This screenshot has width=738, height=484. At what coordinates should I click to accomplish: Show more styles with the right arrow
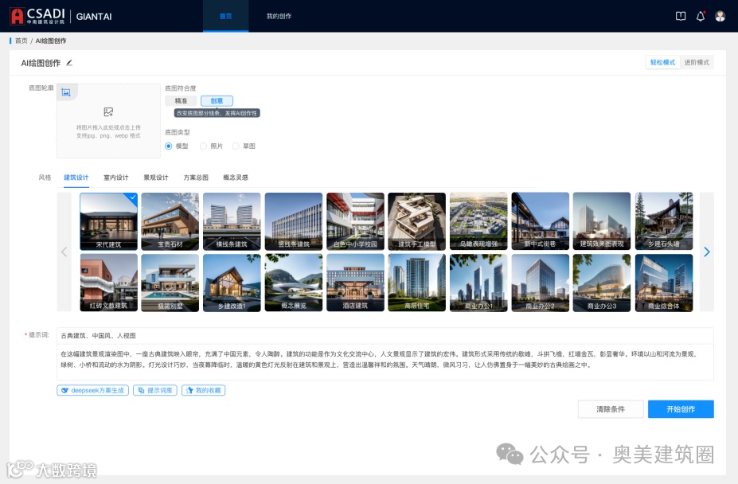click(706, 252)
